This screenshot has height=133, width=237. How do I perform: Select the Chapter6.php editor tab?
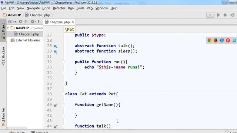[60, 22]
